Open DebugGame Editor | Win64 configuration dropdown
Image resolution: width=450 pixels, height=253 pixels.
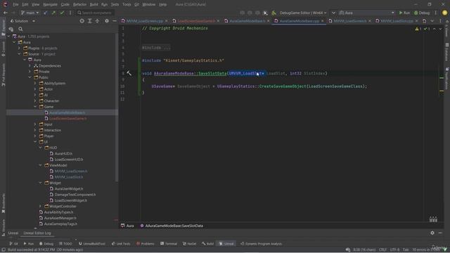click(302, 13)
